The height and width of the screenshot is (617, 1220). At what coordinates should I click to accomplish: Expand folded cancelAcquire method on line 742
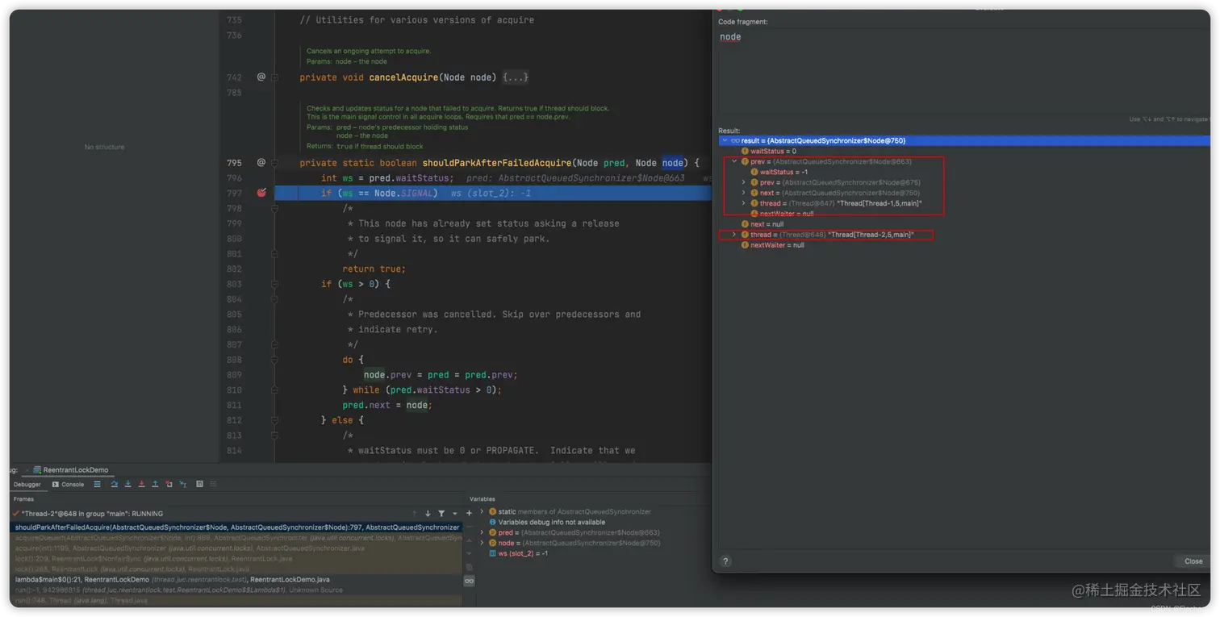(275, 77)
